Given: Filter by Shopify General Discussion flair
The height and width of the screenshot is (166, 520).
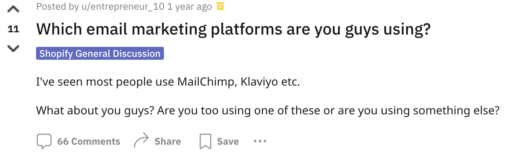Looking at the screenshot, I should pyautogui.click(x=100, y=53).
